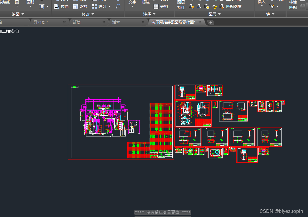Close the 活塞 drawing tab
The width and height of the screenshot is (308, 217).
point(143,22)
